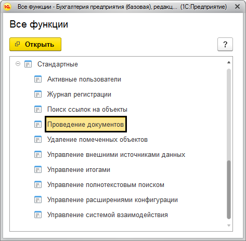Click the icon beside Проведение документов
Image resolution: width=246 pixels, height=241 pixels.
pos(38,124)
